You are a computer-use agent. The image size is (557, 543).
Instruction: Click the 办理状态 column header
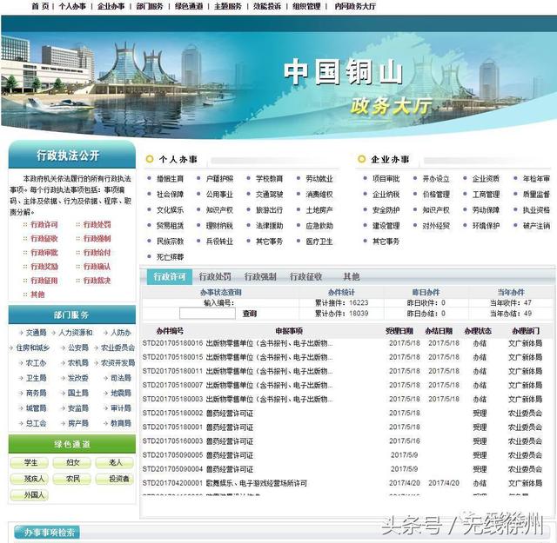coord(478,331)
